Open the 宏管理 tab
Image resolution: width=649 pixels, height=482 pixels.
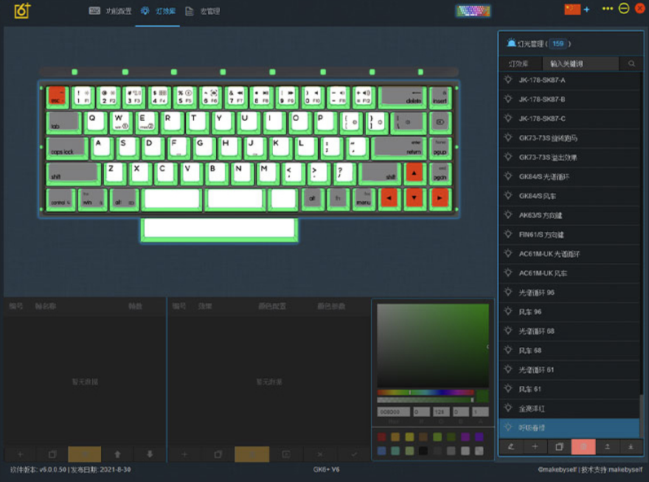coord(203,11)
